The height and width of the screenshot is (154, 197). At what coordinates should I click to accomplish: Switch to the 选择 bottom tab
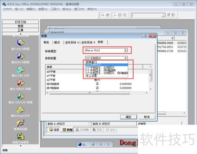point(54,130)
